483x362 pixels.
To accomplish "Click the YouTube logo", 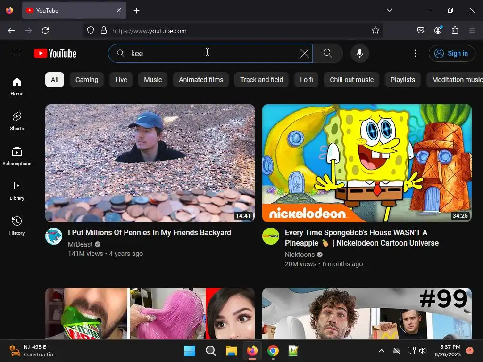I will point(55,53).
